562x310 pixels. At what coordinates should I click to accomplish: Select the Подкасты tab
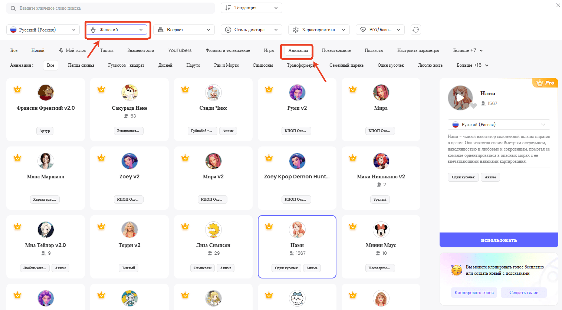pos(374,50)
